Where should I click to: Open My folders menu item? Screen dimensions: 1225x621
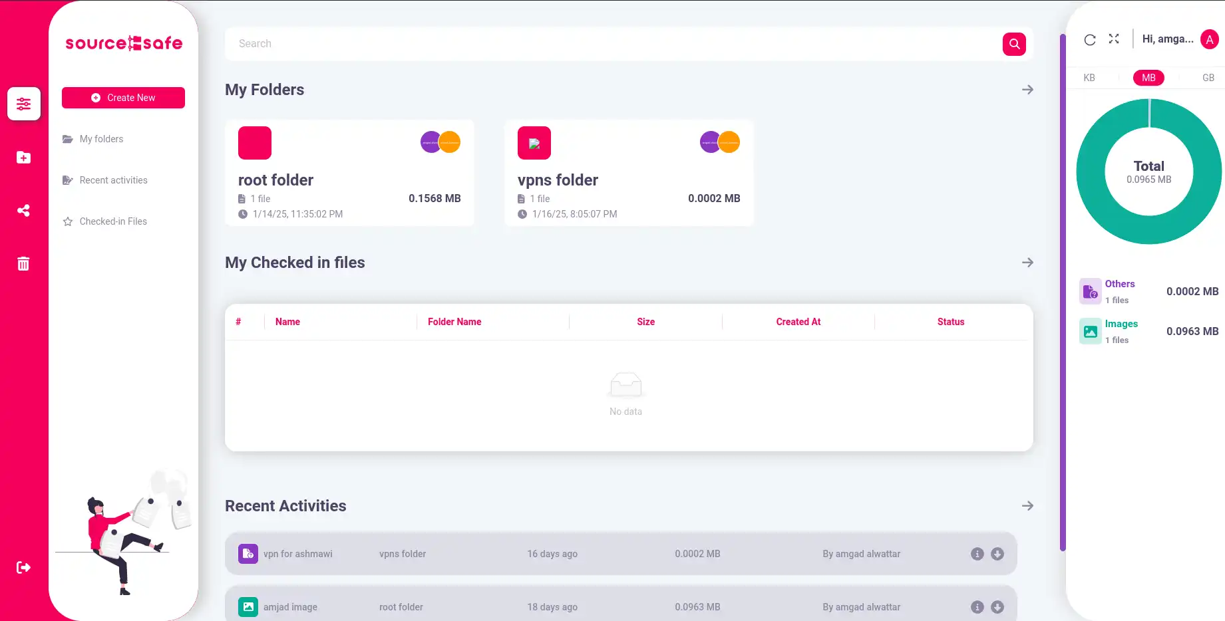[x=101, y=139]
